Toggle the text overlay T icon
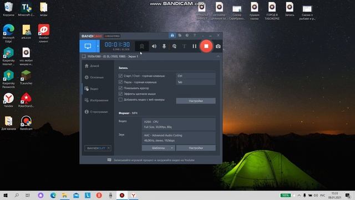Screen dimensions: 355x200 (184, 46)
